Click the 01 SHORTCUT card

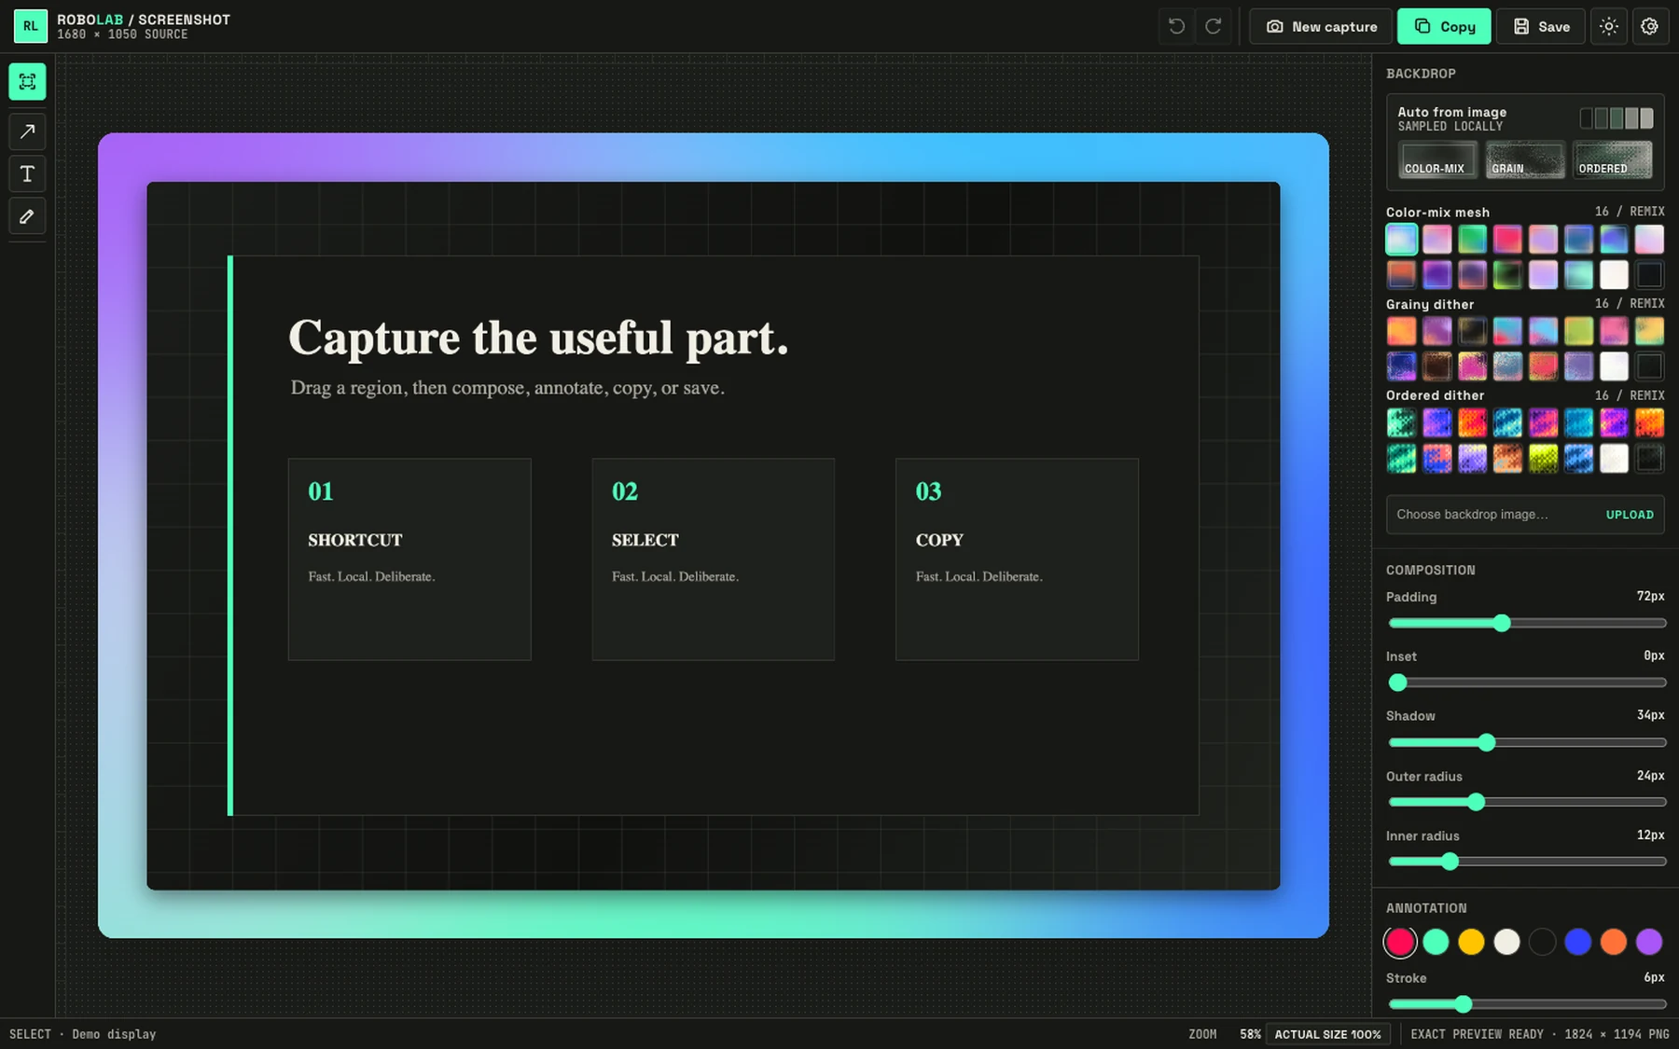click(409, 559)
